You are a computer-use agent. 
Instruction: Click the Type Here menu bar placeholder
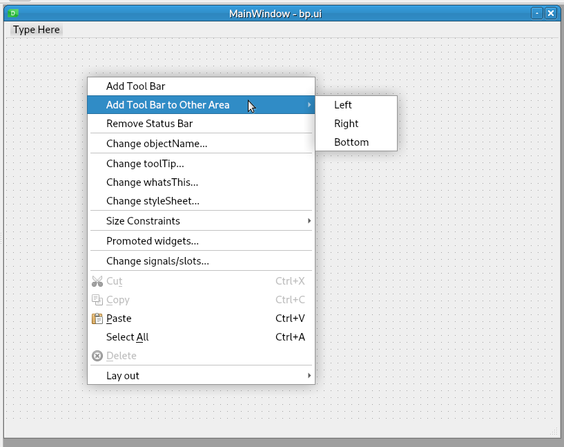pyautogui.click(x=37, y=30)
